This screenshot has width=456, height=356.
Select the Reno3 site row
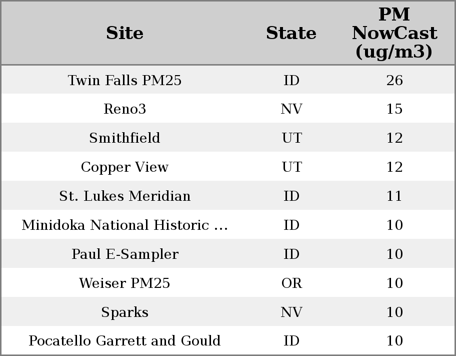(x=124, y=109)
